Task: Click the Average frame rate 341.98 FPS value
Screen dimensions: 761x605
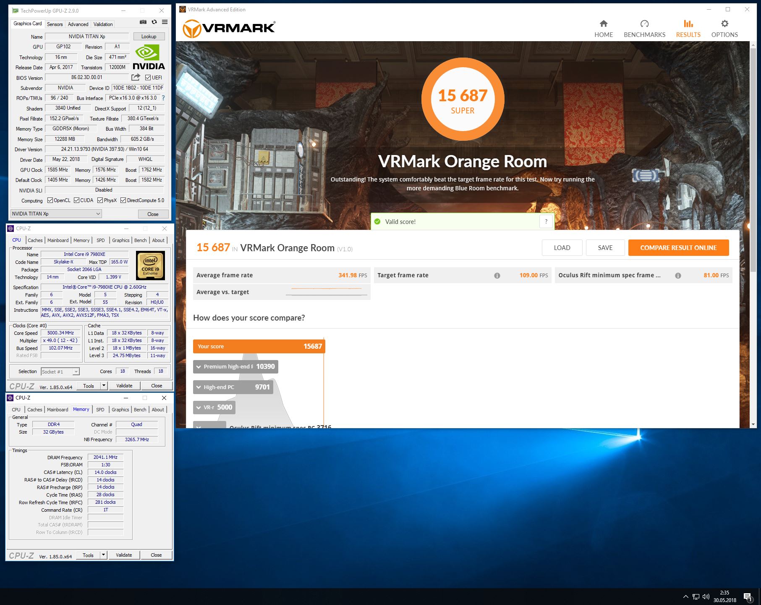Action: pos(353,276)
